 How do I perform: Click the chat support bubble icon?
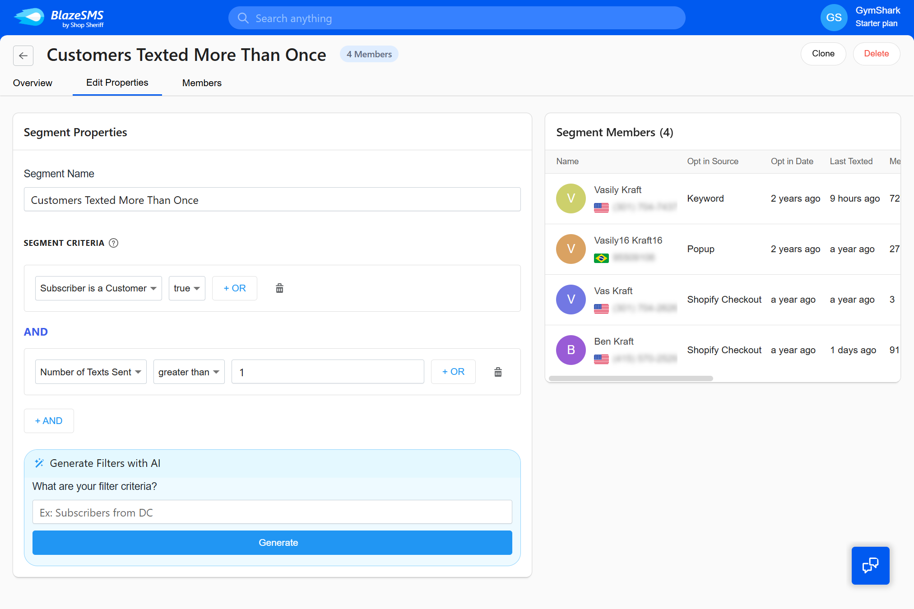872,566
